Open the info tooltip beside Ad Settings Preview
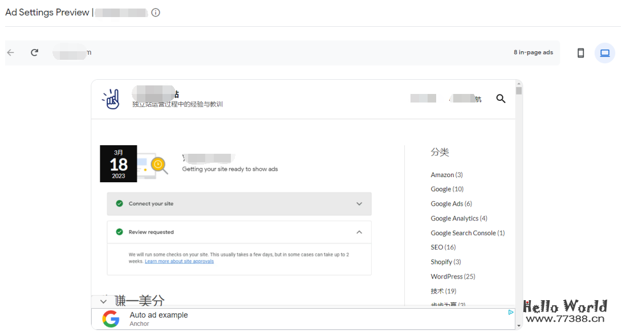626x336 pixels. (155, 11)
